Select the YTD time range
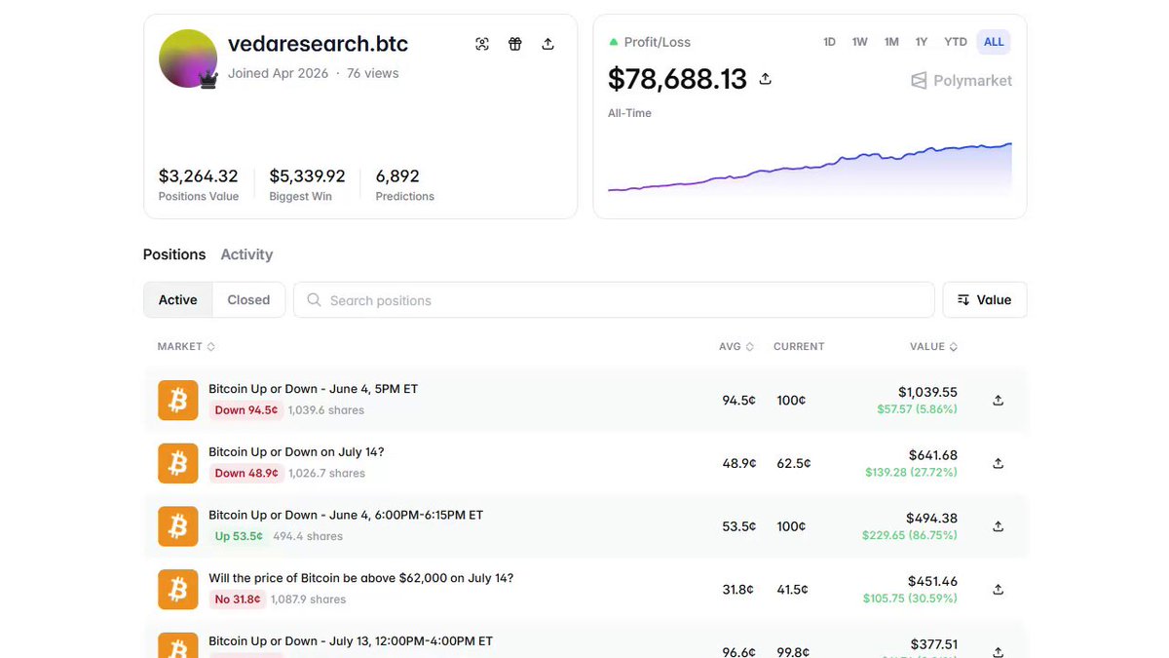The height and width of the screenshot is (658, 1169). pyautogui.click(x=956, y=42)
